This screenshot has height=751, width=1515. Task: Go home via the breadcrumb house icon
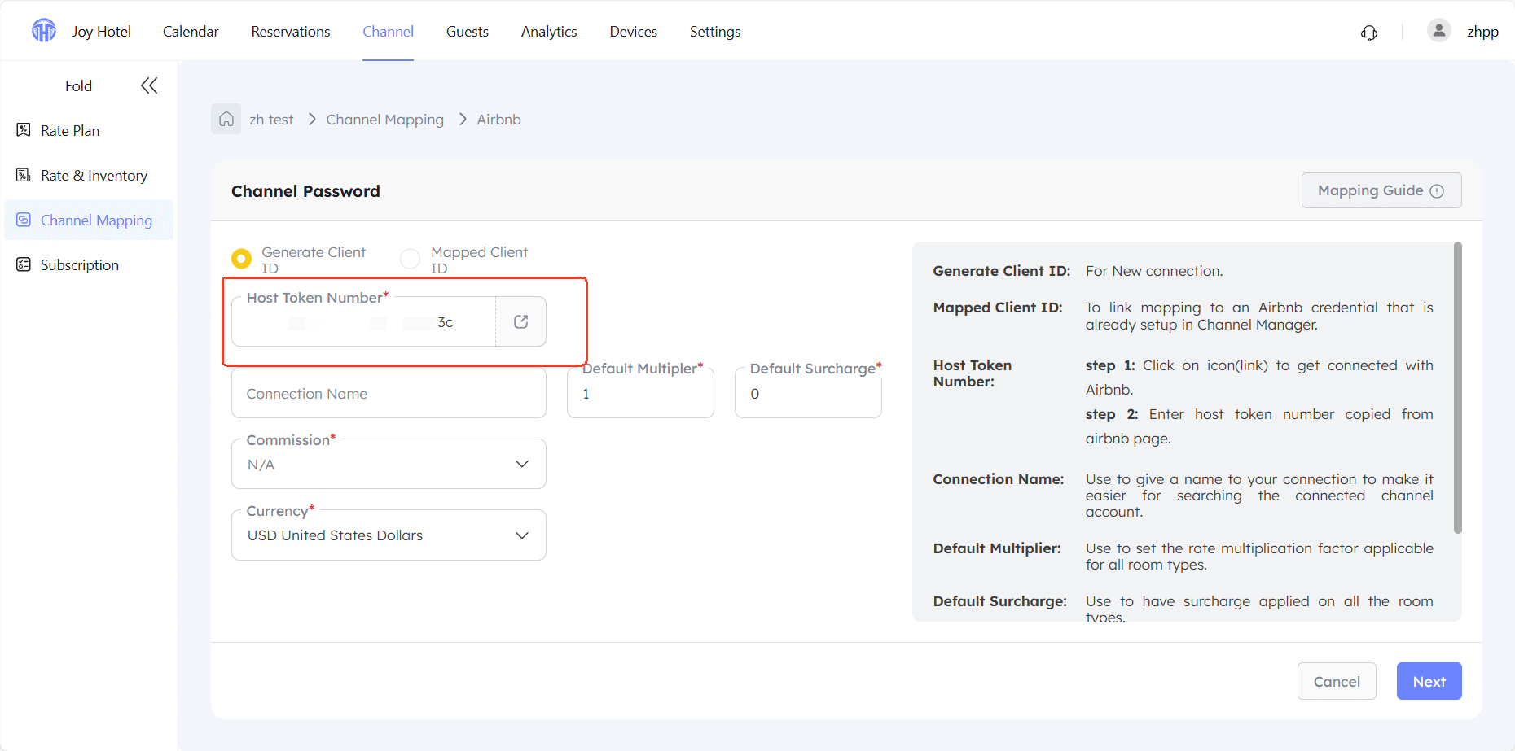click(226, 119)
